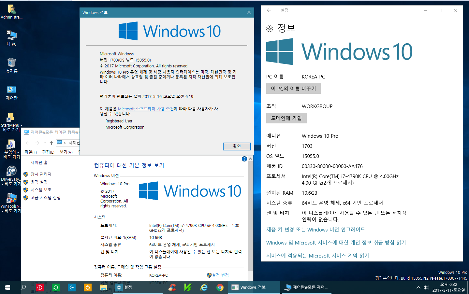Open the 제품 키 변경 또는 Windows 버전 업그레이드 link
The height and width of the screenshot is (294, 469).
315,230
